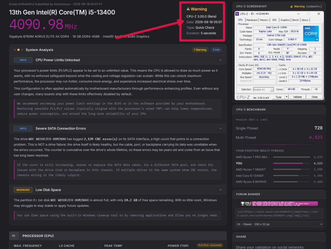
Task: Click the green dot beside System Analysis
Action: (22, 50)
